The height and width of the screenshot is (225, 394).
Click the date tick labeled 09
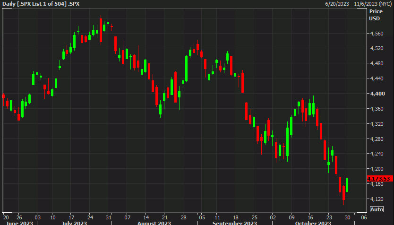(292, 217)
